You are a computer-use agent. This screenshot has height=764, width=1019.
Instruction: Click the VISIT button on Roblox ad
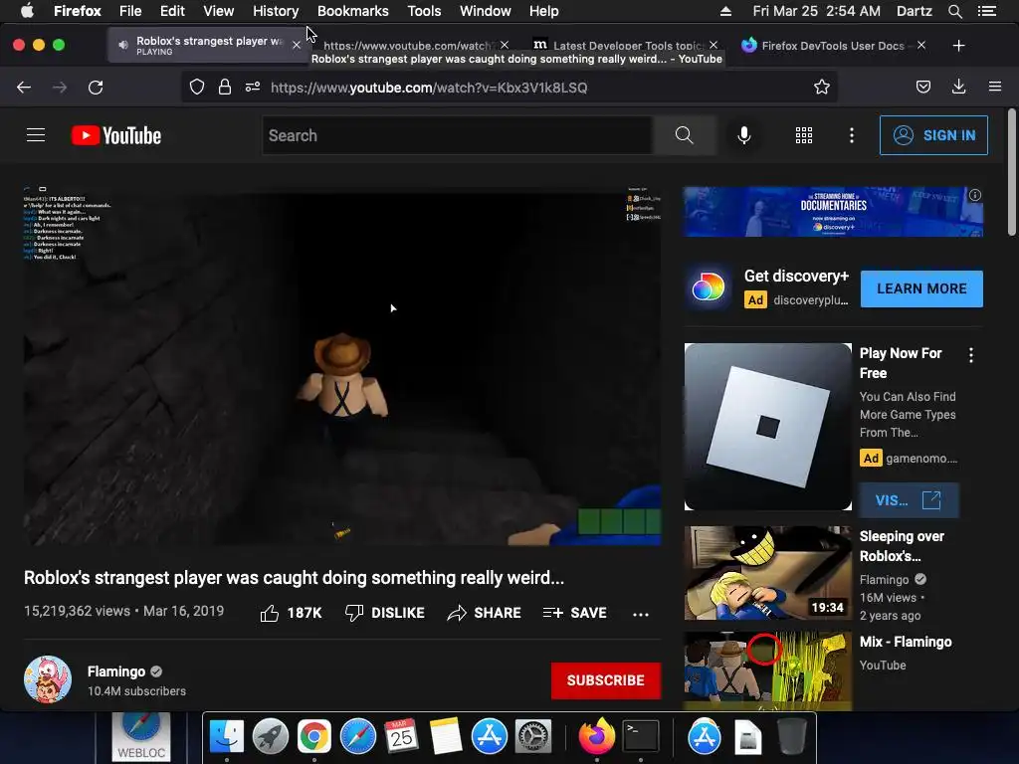tap(909, 500)
